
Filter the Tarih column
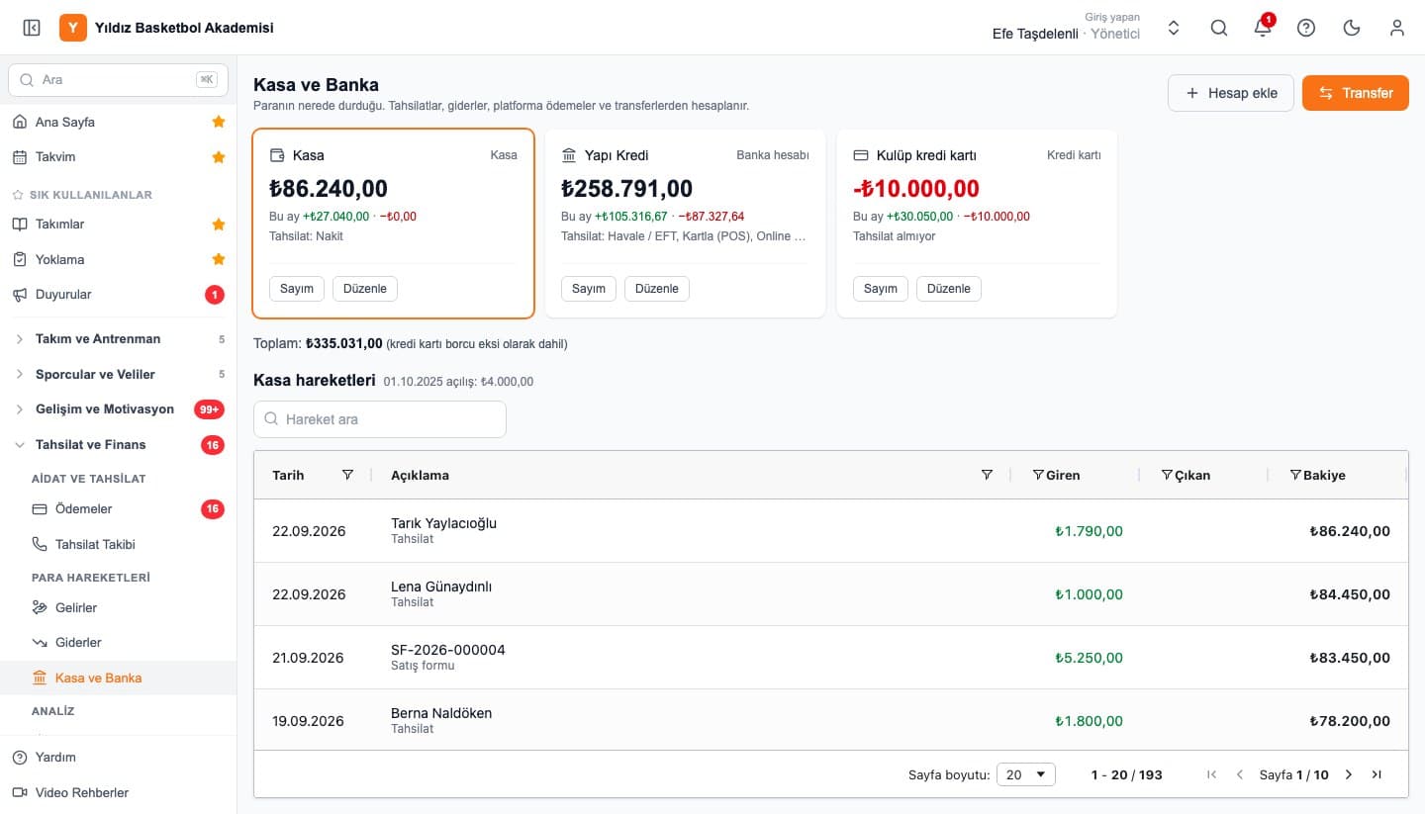pos(347,475)
